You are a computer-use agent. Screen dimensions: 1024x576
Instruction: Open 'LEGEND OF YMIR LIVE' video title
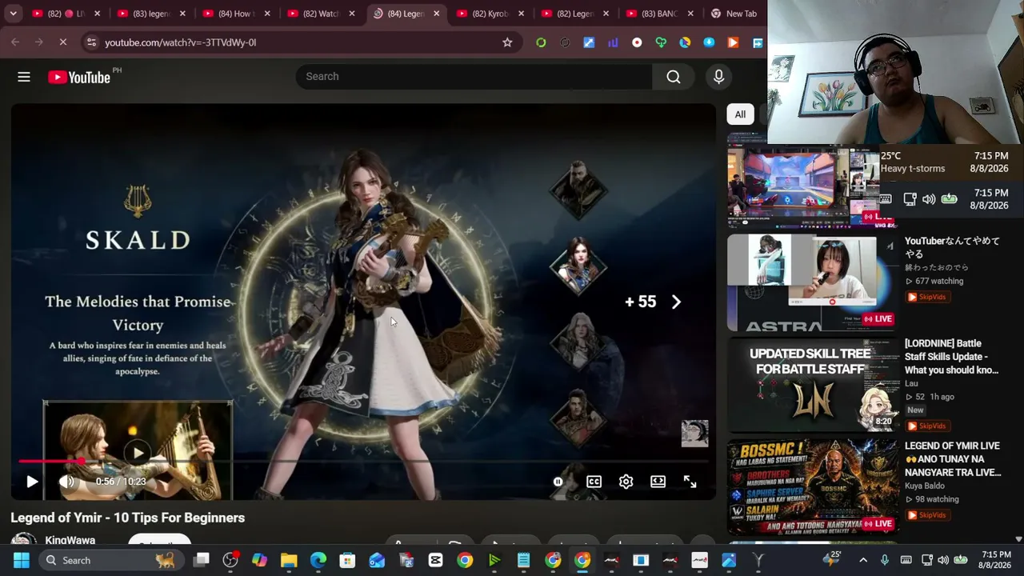click(953, 459)
